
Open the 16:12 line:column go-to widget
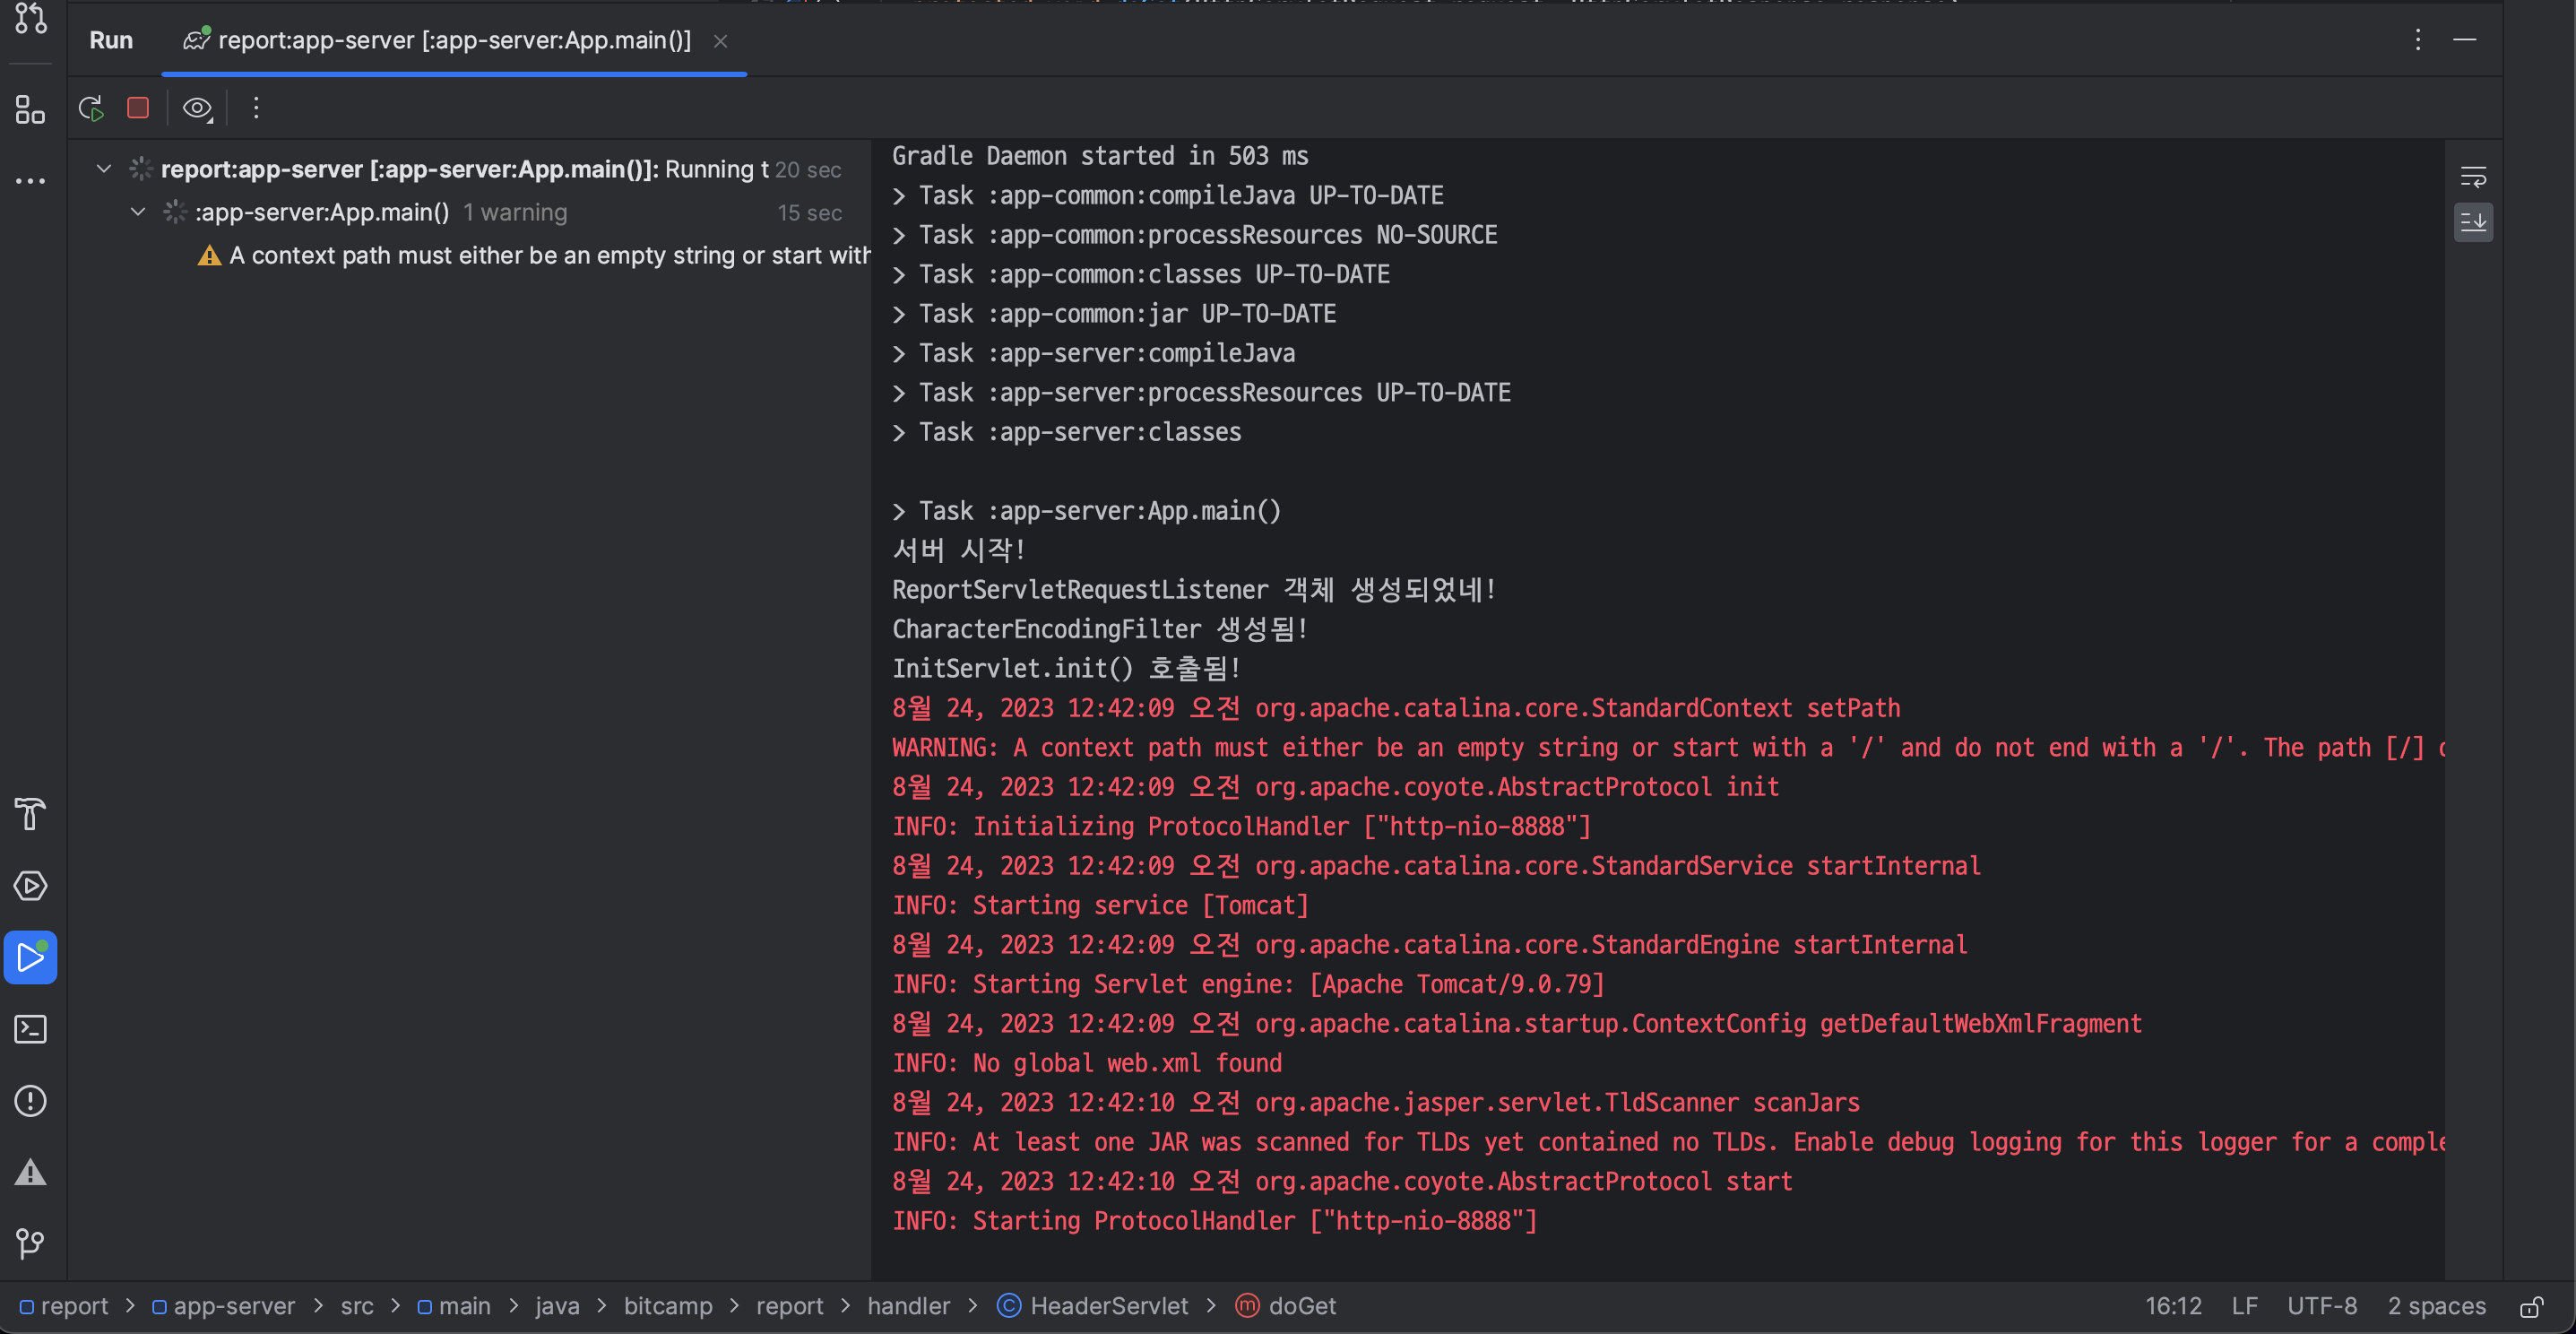coord(2173,1306)
